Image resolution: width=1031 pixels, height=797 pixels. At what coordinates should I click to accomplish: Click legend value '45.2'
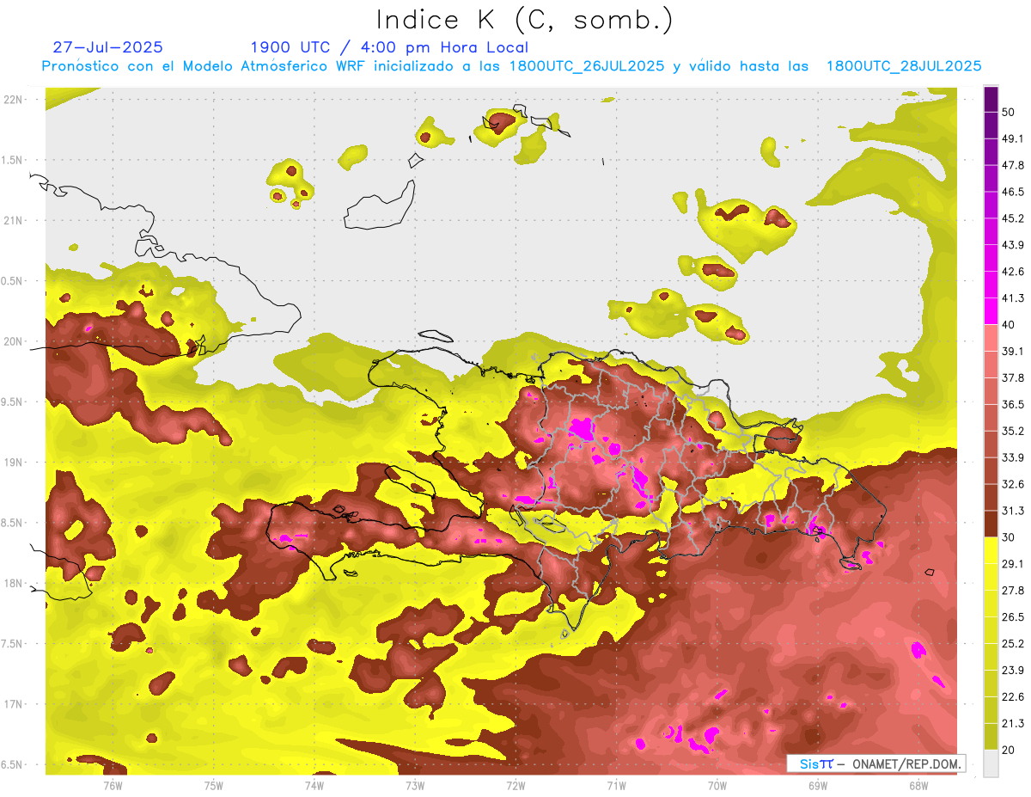(x=1013, y=218)
